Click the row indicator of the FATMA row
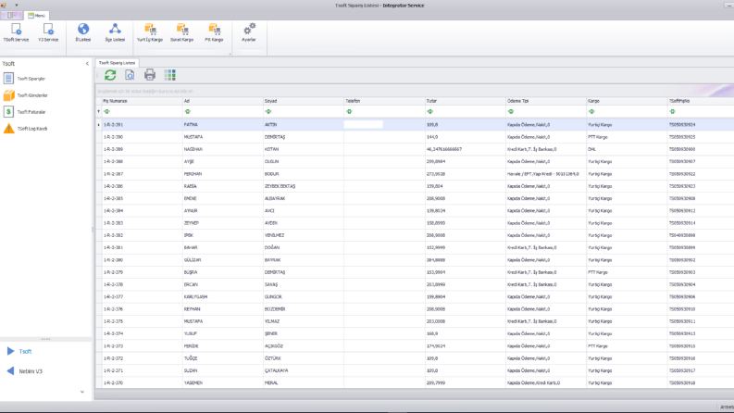Viewport: 734px width, 413px height. (98, 125)
